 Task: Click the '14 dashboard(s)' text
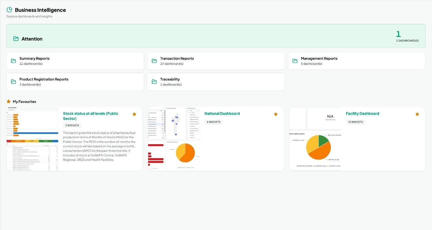(172, 64)
